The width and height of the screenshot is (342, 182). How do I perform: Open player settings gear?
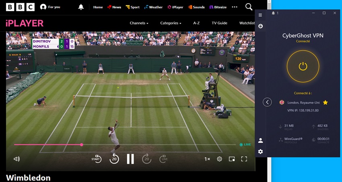click(219, 159)
